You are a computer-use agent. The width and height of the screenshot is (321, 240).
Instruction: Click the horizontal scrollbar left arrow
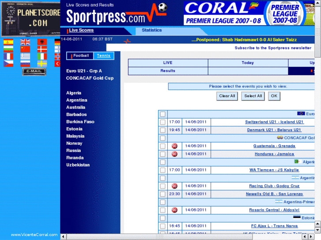click(63, 237)
